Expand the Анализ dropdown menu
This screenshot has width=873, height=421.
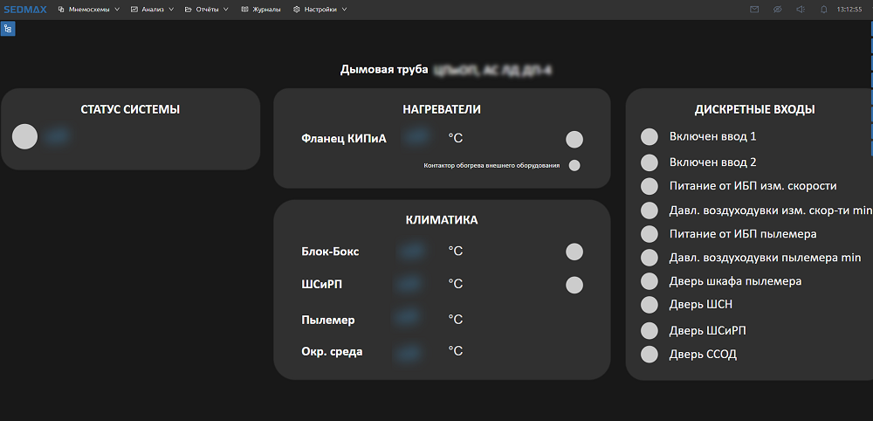152,10
